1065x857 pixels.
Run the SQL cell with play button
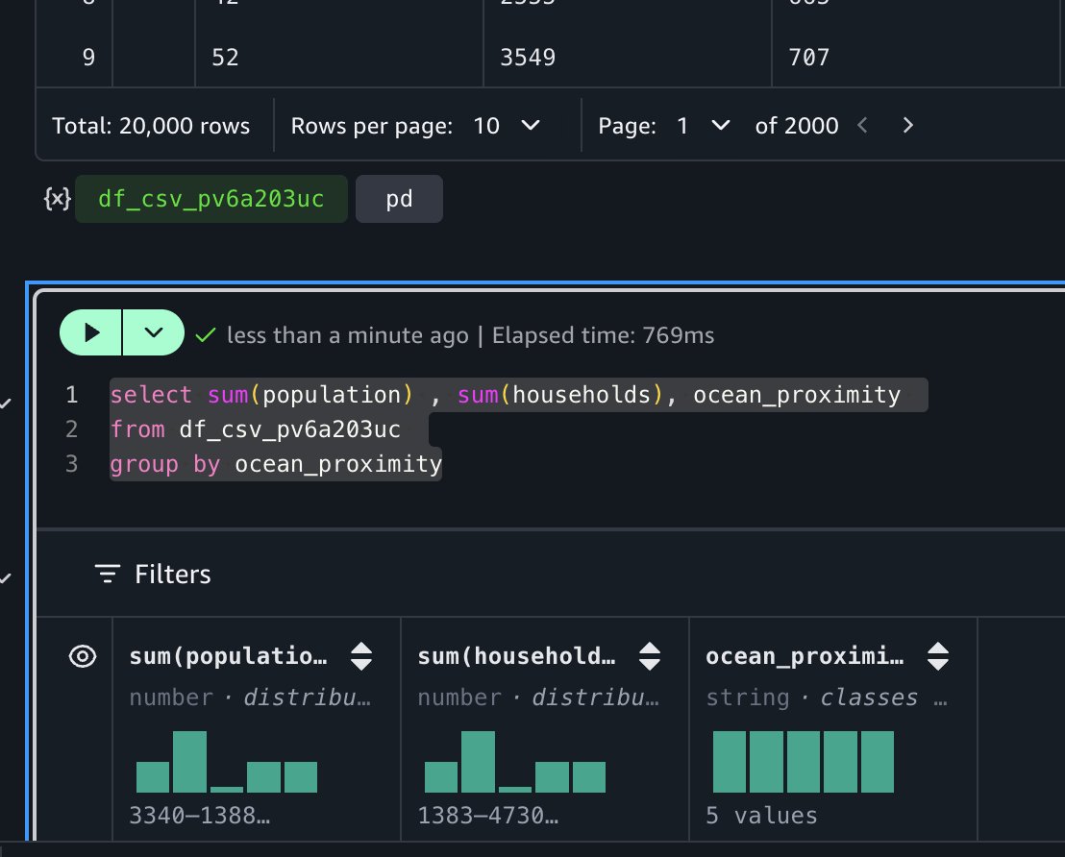point(91,333)
